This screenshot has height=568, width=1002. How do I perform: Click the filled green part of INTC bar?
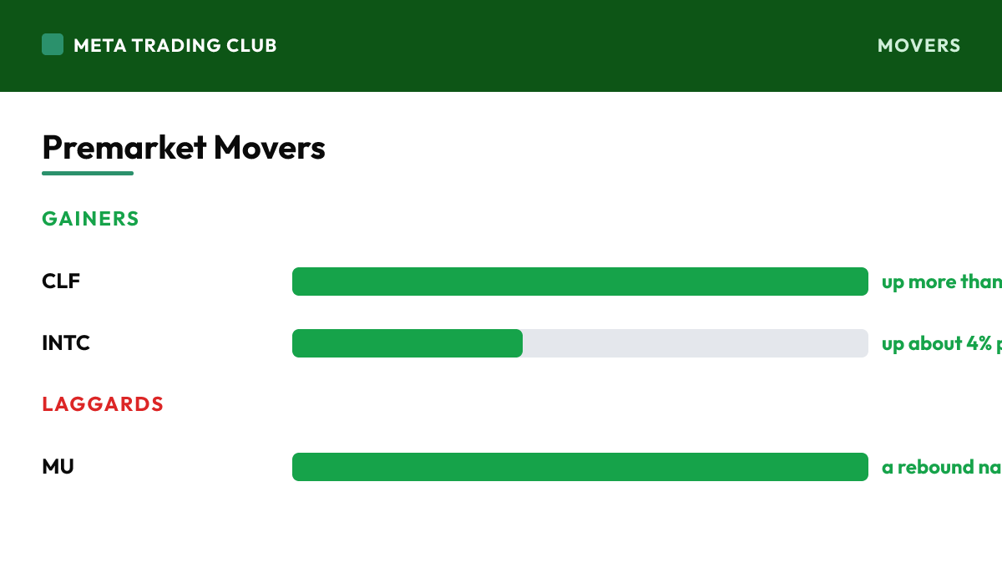pos(407,343)
